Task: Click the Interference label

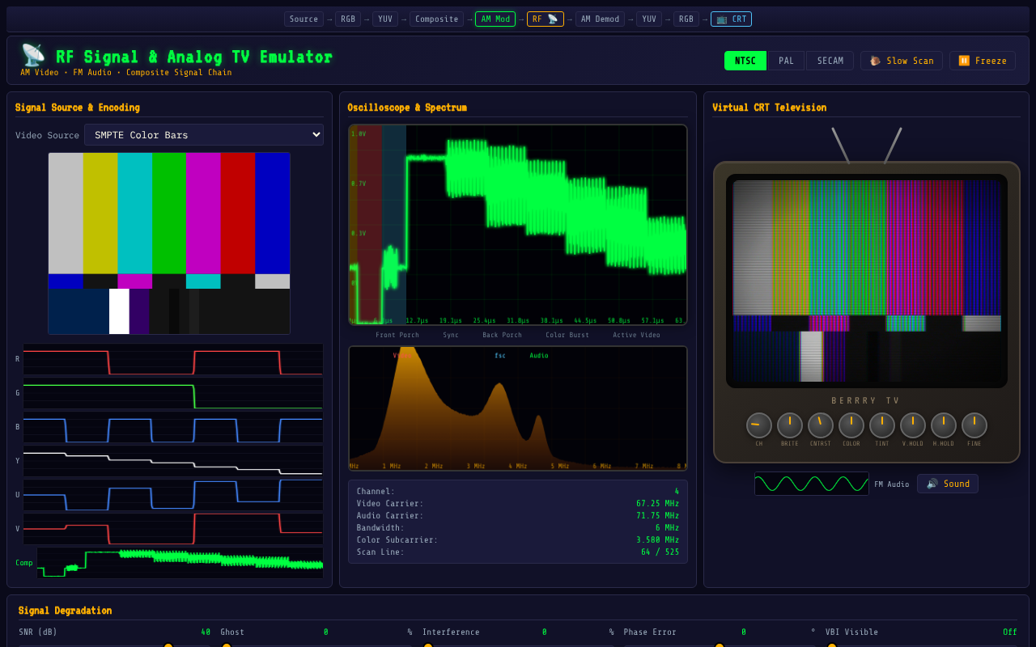Action: pyautogui.click(x=451, y=632)
